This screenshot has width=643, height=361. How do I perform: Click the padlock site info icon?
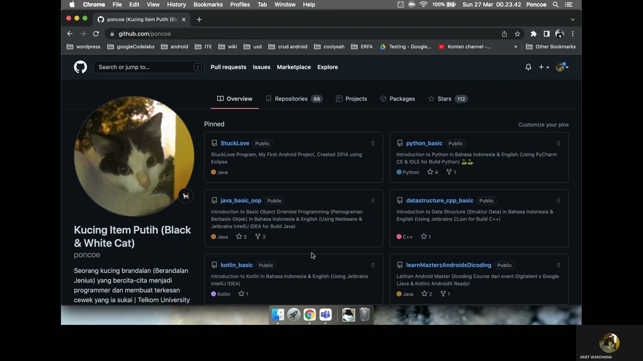(x=112, y=34)
